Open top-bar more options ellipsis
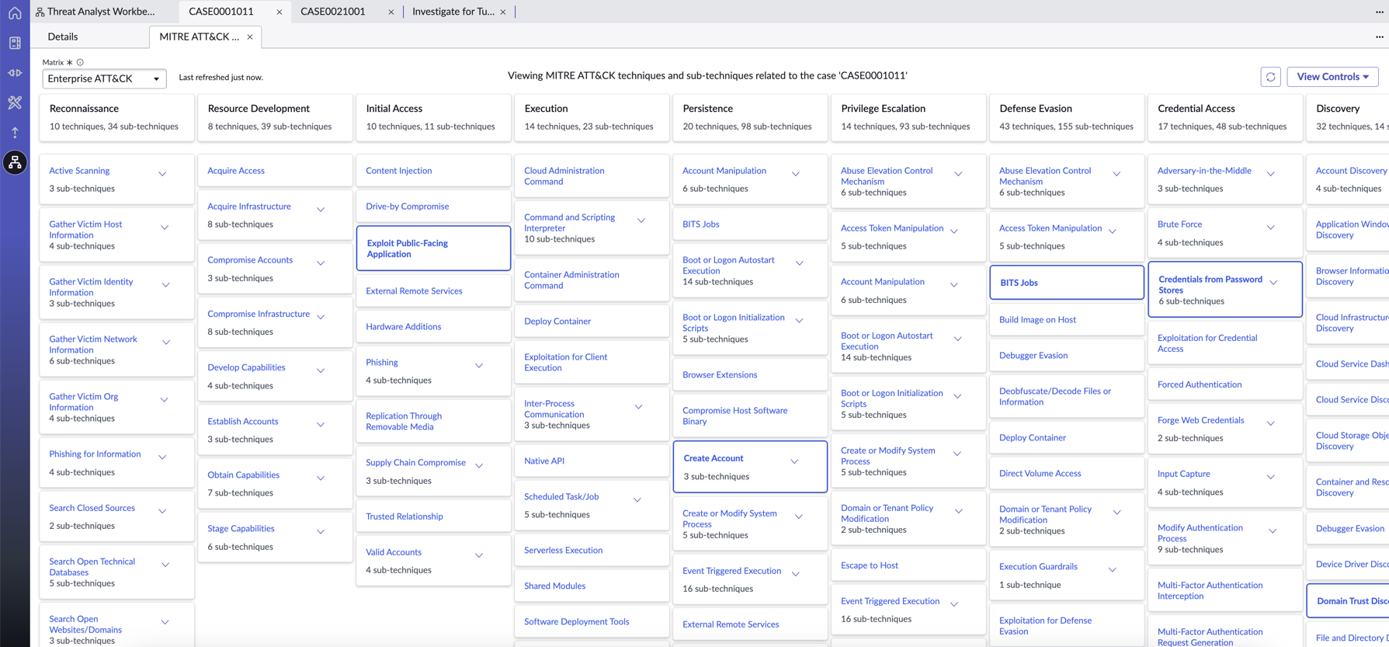 pyautogui.click(x=1379, y=12)
